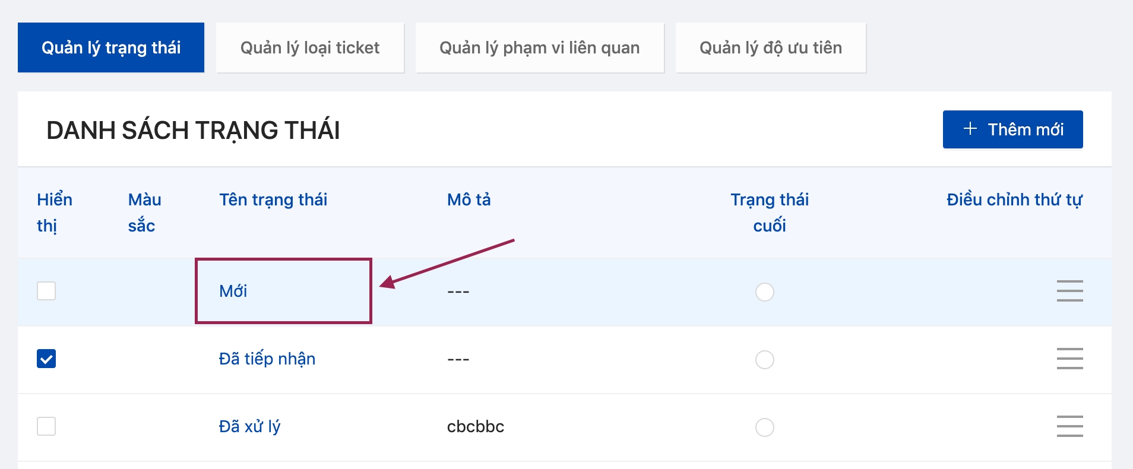Open the Quản lý loại ticket tab

pos(310,47)
